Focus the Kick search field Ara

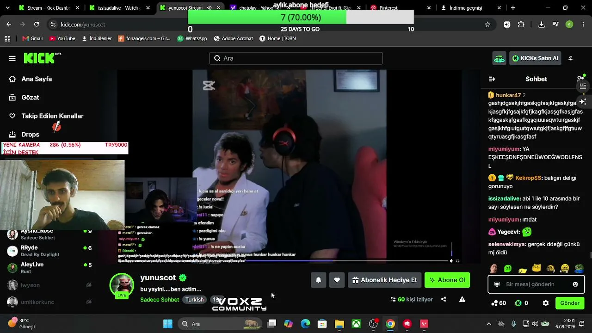pos(296,58)
